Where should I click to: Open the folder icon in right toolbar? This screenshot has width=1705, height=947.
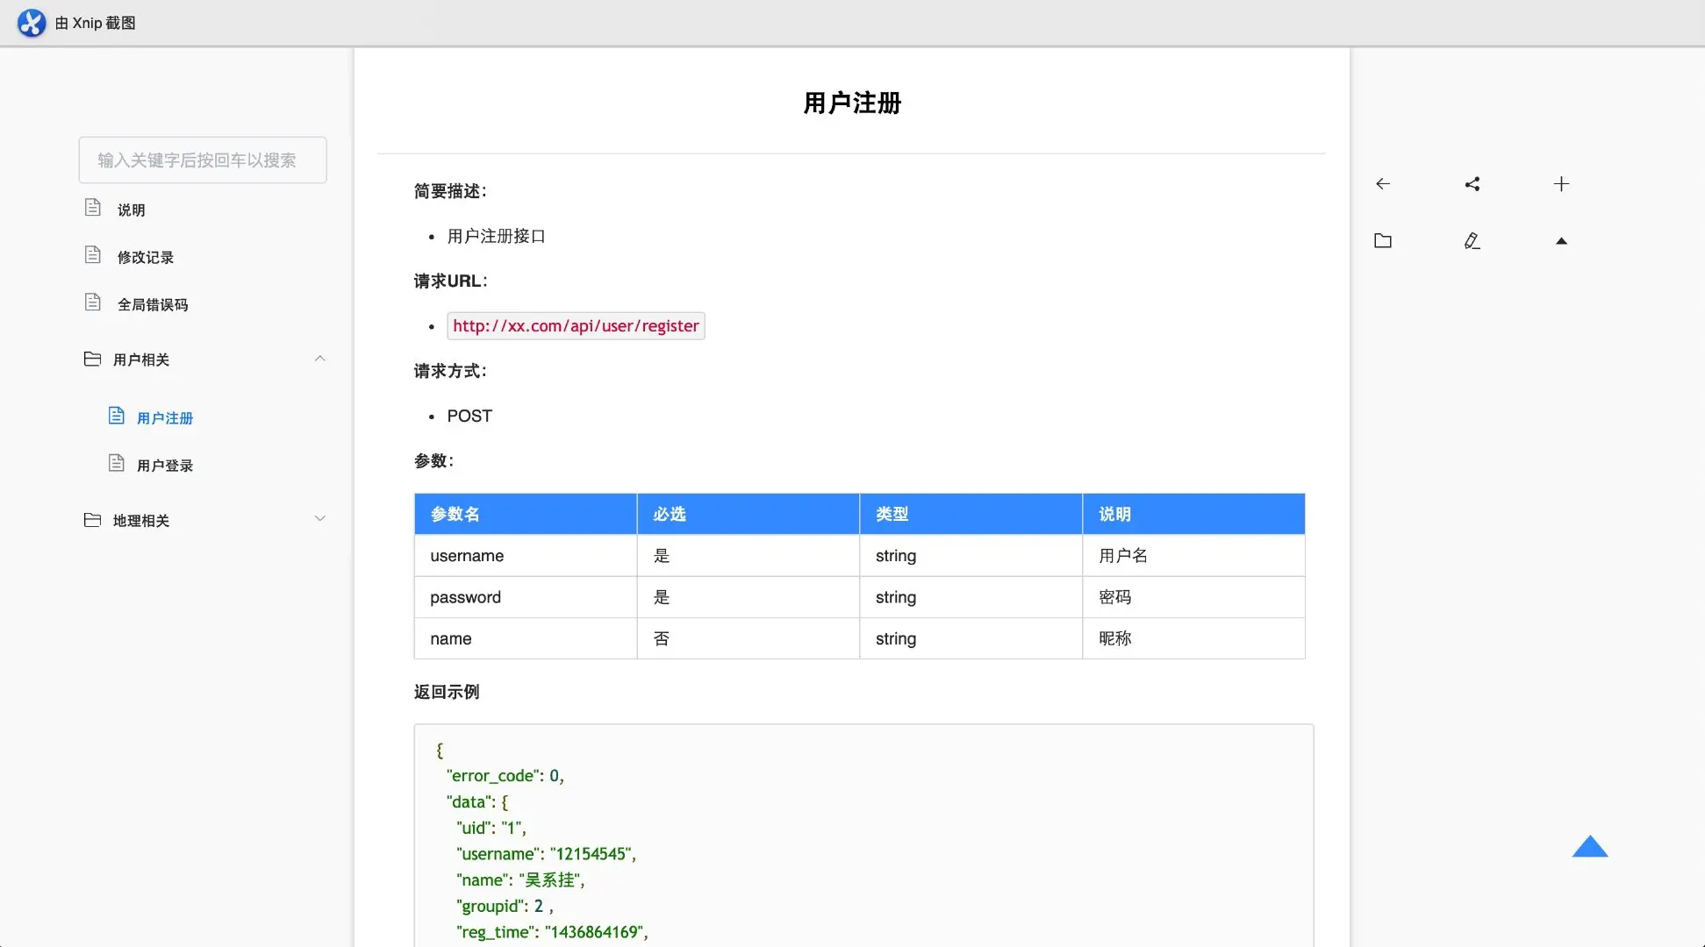coord(1383,241)
